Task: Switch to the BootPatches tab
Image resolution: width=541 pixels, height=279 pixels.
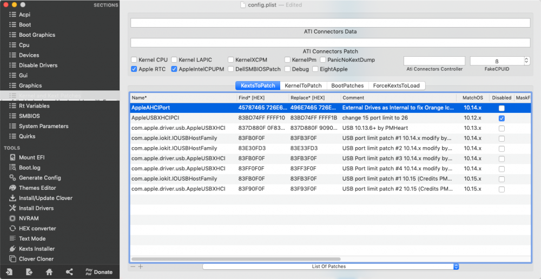Action: tap(347, 85)
